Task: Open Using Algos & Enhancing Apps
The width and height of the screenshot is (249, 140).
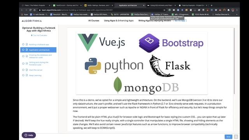Action: 119,21
